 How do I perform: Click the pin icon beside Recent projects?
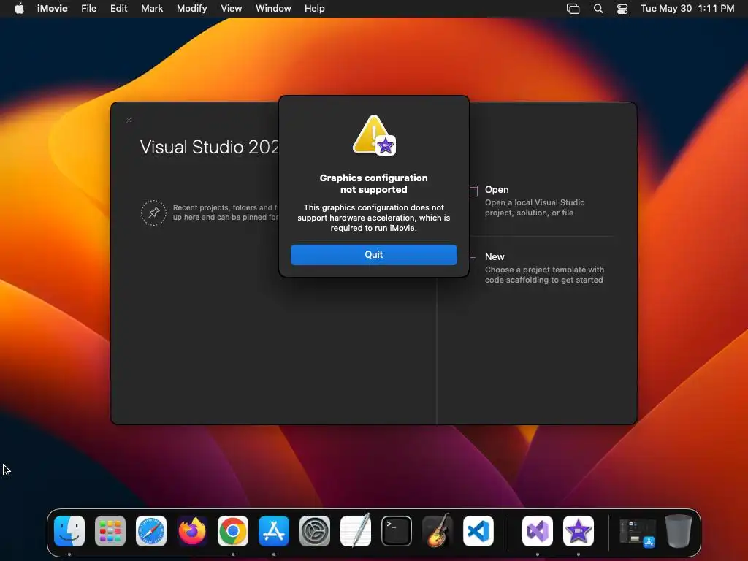click(x=153, y=213)
